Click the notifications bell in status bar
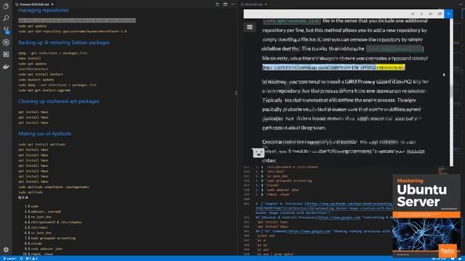Screen dimensions: 465x261 460,259
